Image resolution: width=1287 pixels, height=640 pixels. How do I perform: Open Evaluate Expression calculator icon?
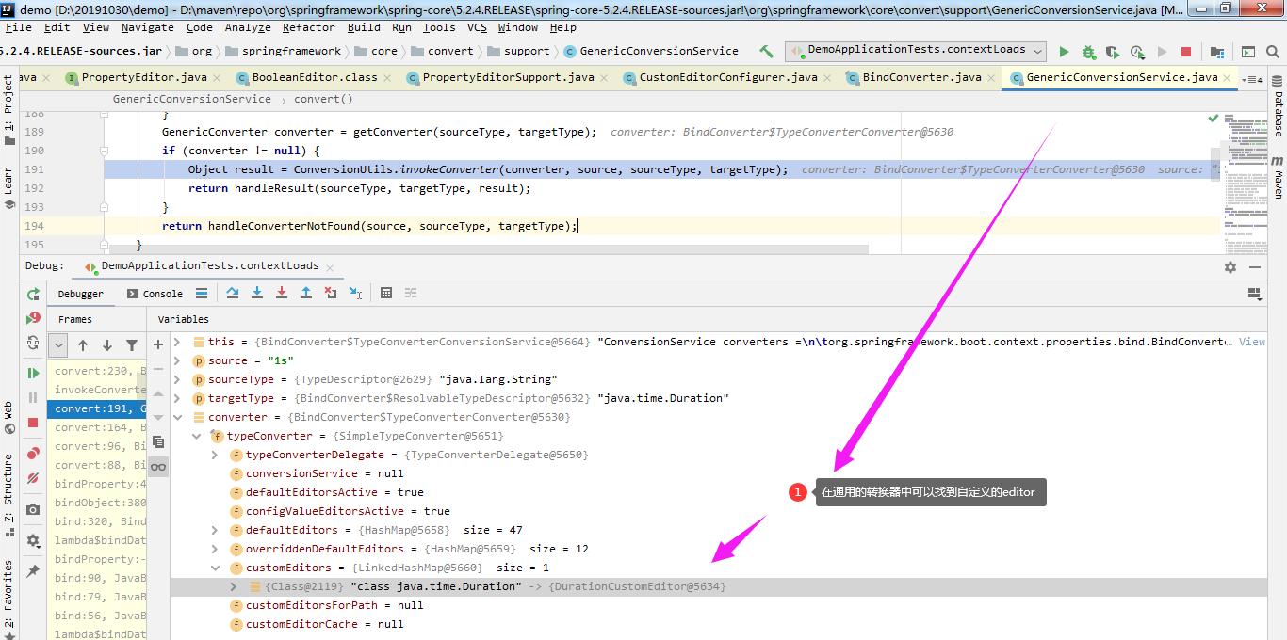(x=386, y=294)
